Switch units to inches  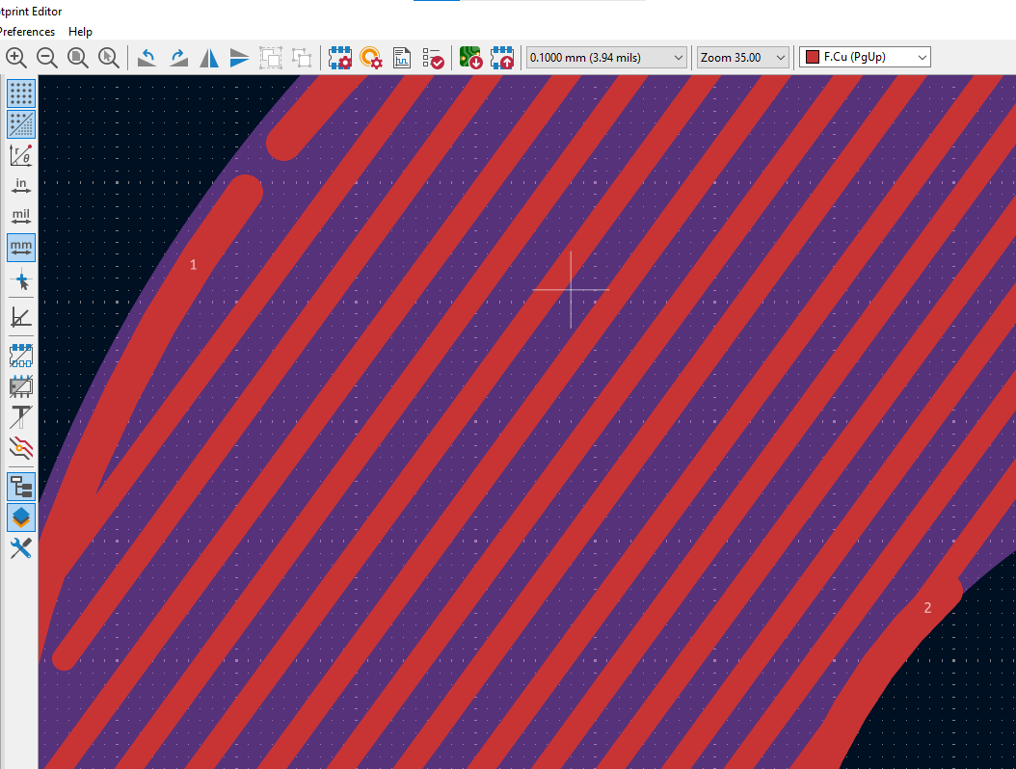21,186
